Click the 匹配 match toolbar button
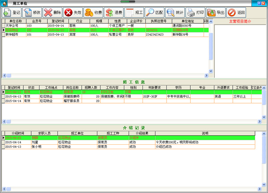This screenshot has width=268, height=193. [155, 13]
